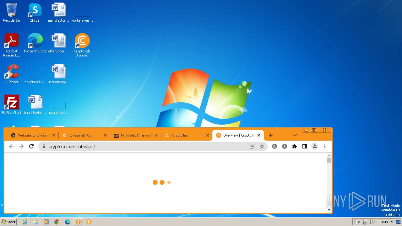This screenshot has width=402, height=226.
Task: Open the Windows Start menu
Action: (9, 222)
